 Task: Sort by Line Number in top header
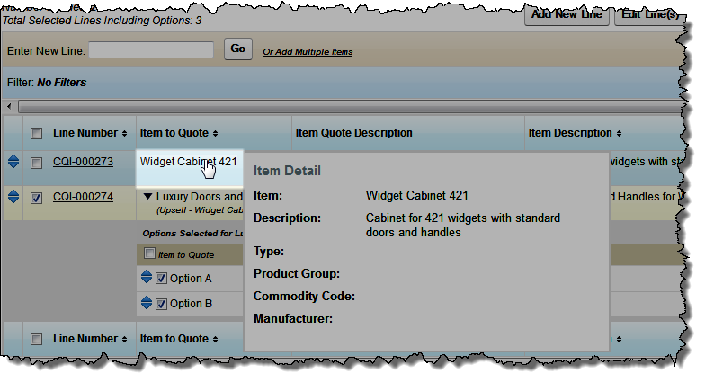tap(90, 133)
